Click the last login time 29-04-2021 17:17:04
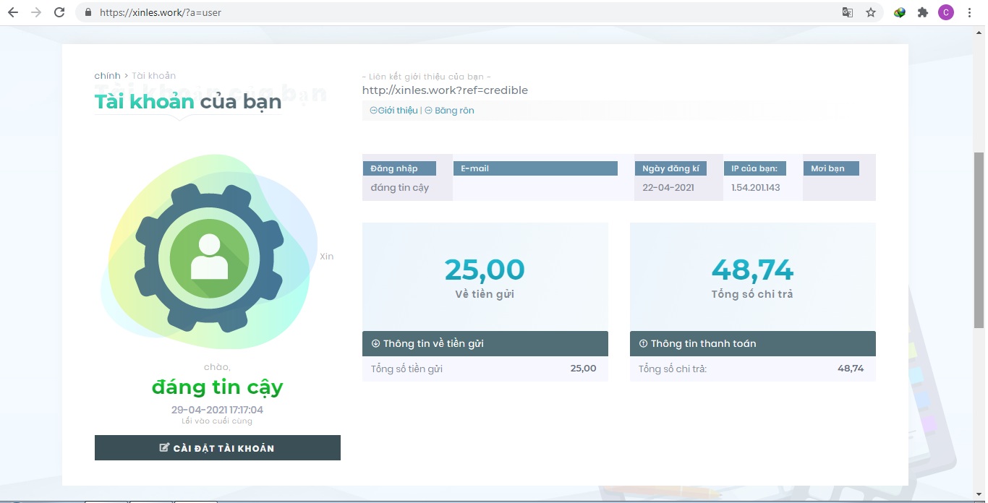Viewport: 988px width, 503px height. coord(217,410)
